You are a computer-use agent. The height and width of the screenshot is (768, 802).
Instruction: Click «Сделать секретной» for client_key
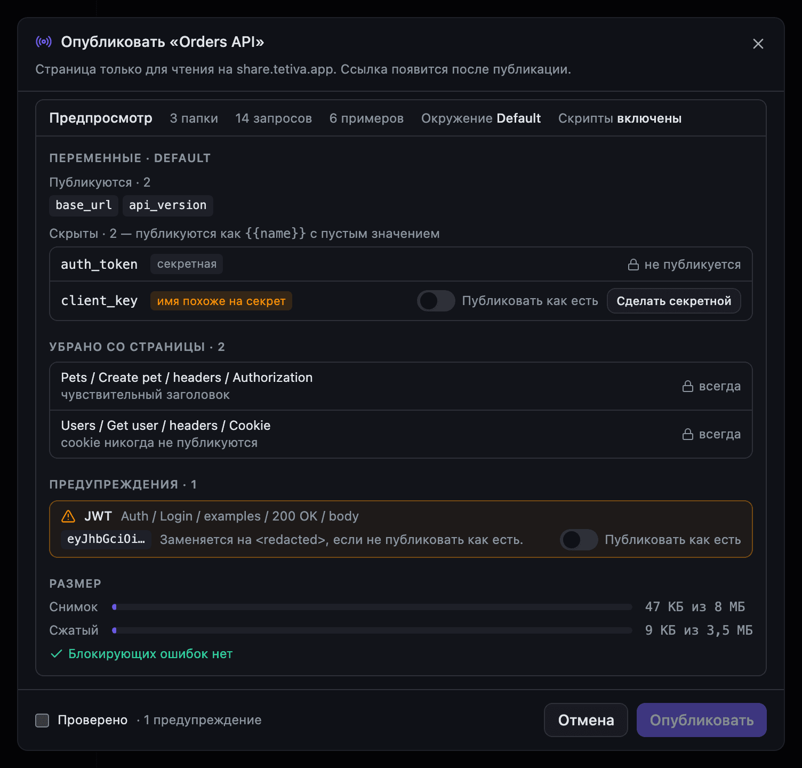(674, 301)
